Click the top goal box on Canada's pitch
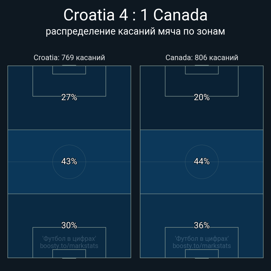The width and height of the screenshot is (271, 271). [x=202, y=70]
